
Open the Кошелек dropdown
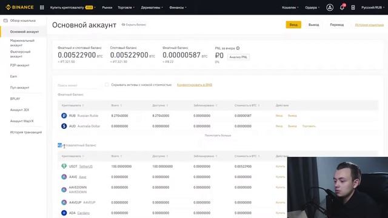[290, 7]
